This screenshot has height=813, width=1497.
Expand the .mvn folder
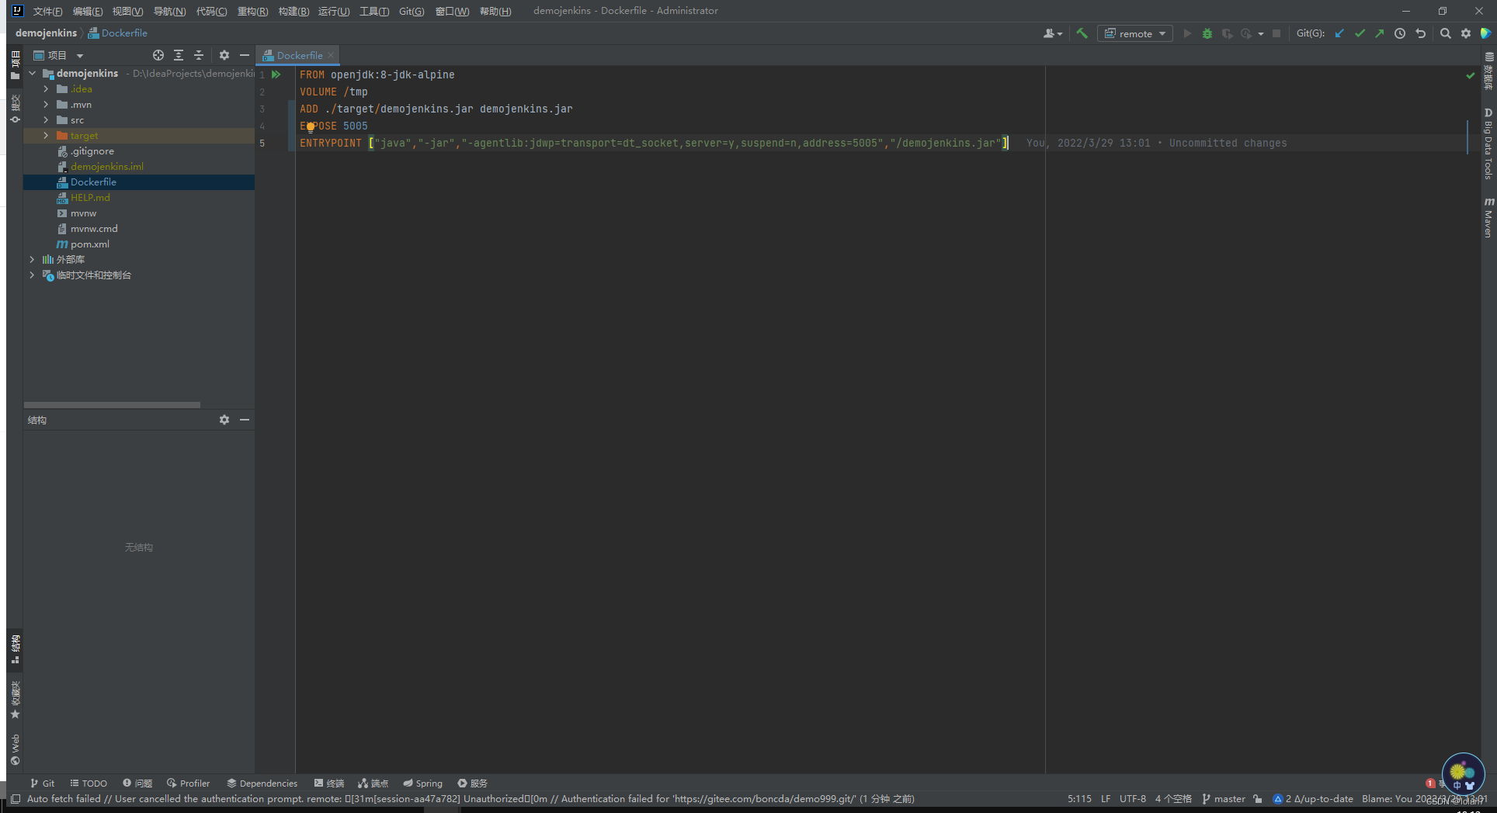(x=46, y=105)
